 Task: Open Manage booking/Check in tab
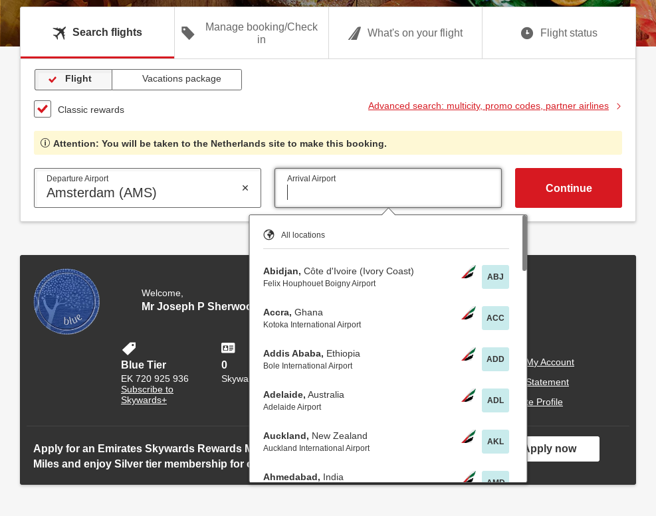click(x=251, y=33)
